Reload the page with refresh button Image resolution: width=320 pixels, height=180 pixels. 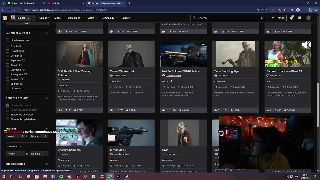(x=15, y=10)
